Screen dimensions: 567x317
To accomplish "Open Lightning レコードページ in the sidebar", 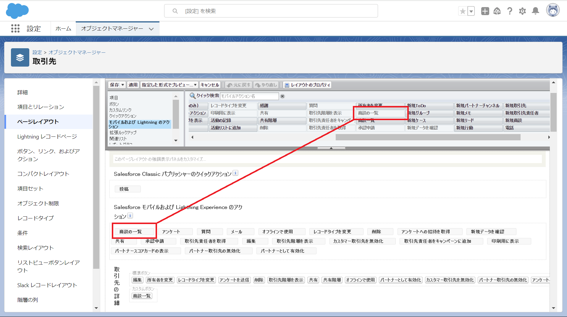I will coord(47,136).
